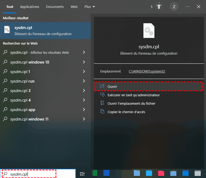This screenshot has height=178, width=206.
Task: Expand arrow for sysdm.cpl windows 11
Action: pyautogui.click(x=84, y=119)
